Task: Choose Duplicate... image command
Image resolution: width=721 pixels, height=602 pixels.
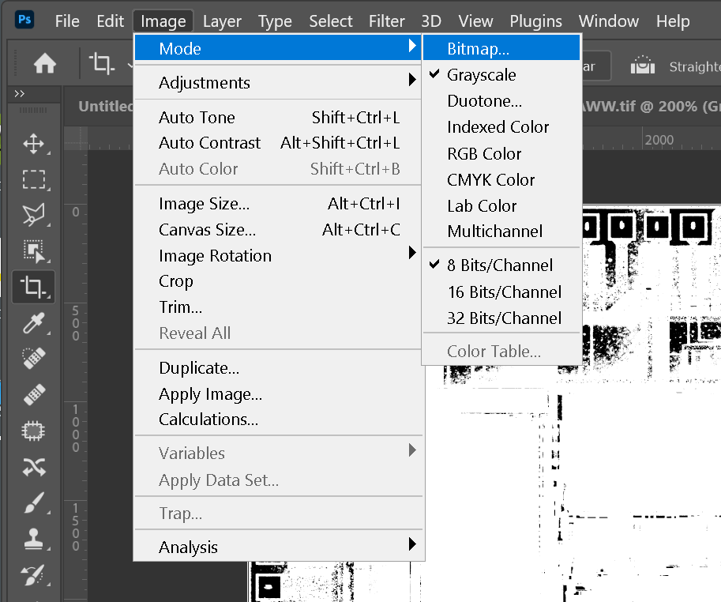Action: pos(278,368)
